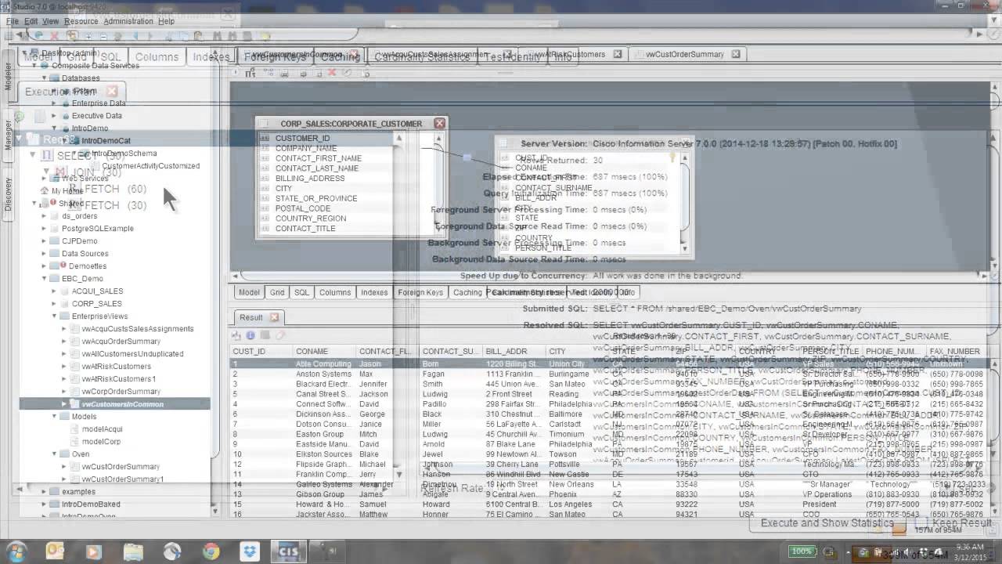The height and width of the screenshot is (564, 1002).
Task: Select the Model tab
Action: click(249, 292)
